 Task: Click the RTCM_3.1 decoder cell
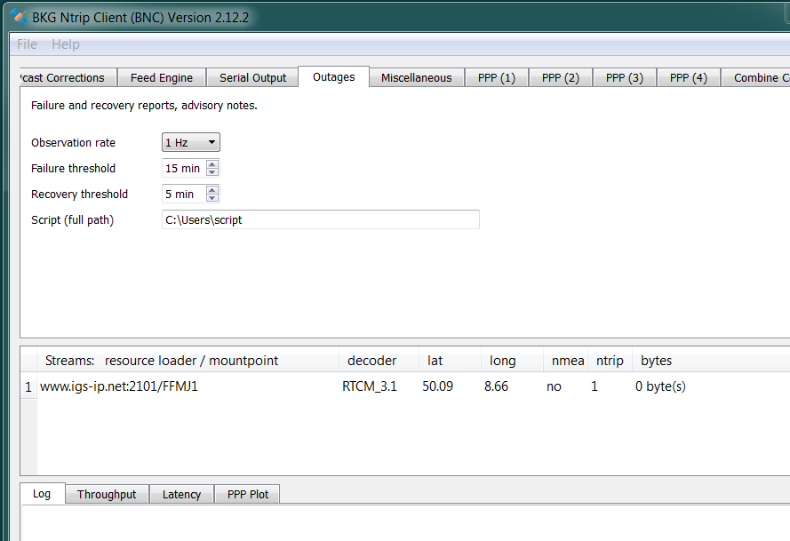[371, 386]
